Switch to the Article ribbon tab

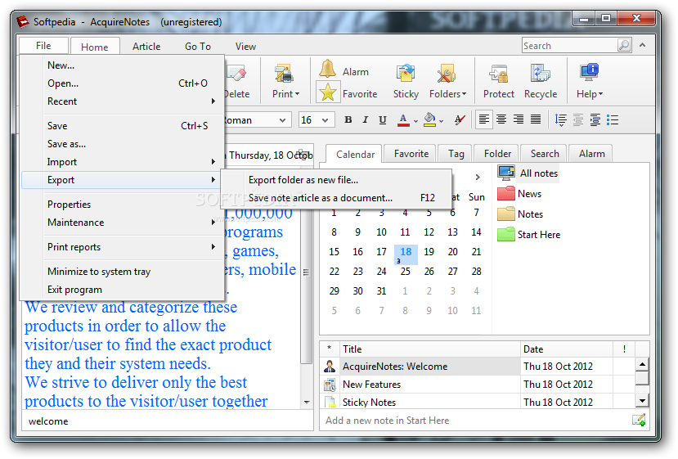[146, 47]
